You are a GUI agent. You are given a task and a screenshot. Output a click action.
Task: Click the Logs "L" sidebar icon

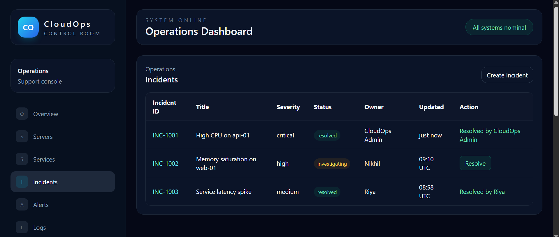point(22,227)
